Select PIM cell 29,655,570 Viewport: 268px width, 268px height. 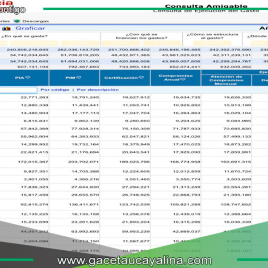(x=85, y=195)
